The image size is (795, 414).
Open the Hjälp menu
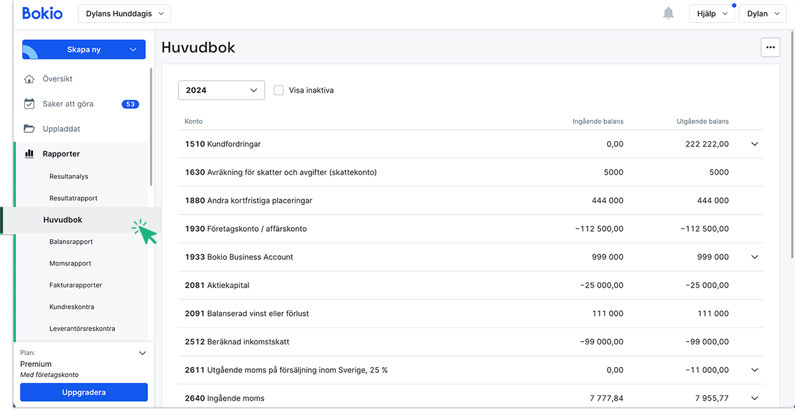pos(712,13)
